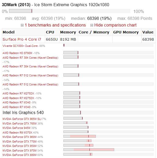Click the GPU Memory column header
This screenshot has width=157, height=158.
coord(126,32)
